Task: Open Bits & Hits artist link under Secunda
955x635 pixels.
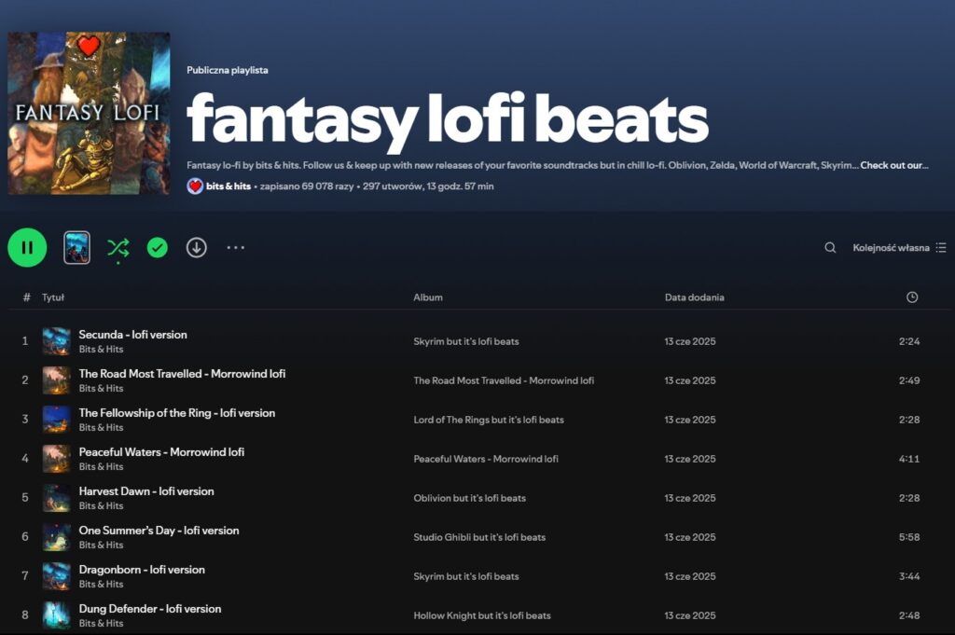Action: coord(101,348)
